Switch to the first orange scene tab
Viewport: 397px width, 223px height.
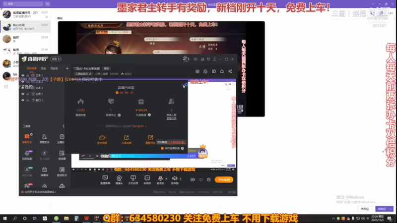(31, 68)
